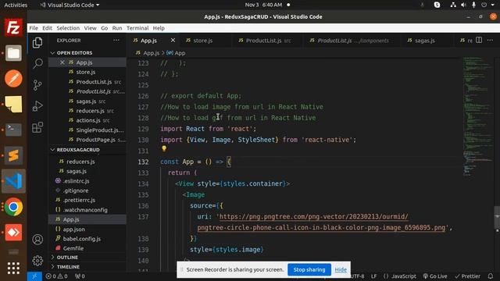Open the Accounts menu icon
Viewport: 500px width, 281px height.
tap(37, 240)
